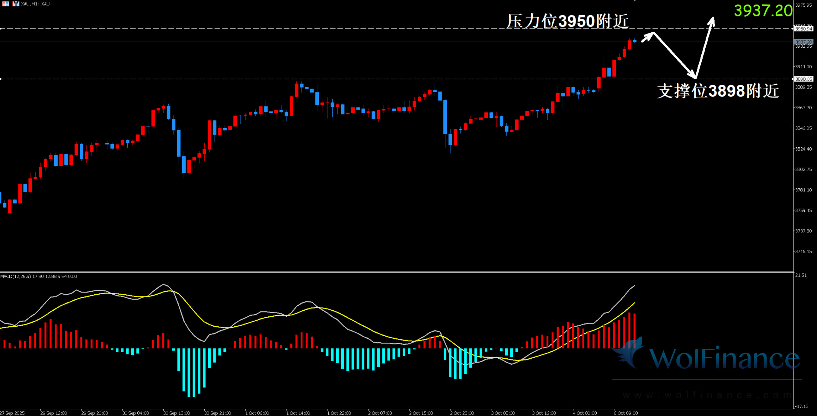Click the left handle of the 3898 dashed line
817x416 pixels.
pyautogui.click(x=1, y=79)
